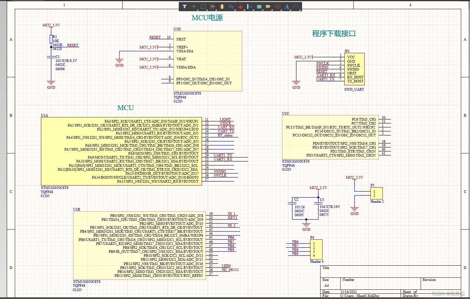Select the rectangular area selection tool
This screenshot has width=470, height=299.
(x=203, y=7)
